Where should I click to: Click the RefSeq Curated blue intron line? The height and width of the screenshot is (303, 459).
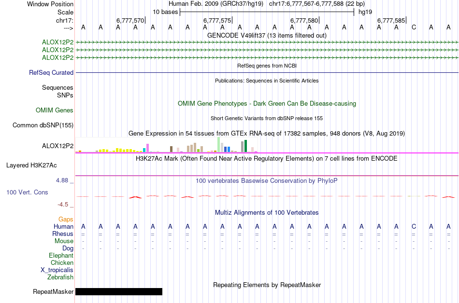[267, 72]
